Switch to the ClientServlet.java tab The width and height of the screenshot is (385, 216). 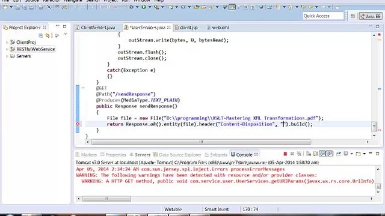point(97,28)
